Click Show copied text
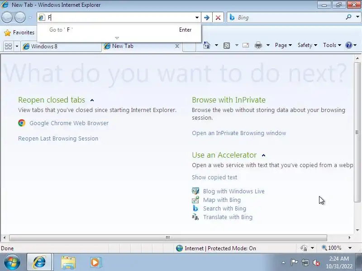This screenshot has height=271, width=362. click(214, 177)
